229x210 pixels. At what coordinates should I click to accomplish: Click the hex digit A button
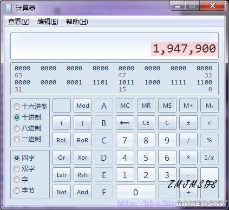click(104, 106)
